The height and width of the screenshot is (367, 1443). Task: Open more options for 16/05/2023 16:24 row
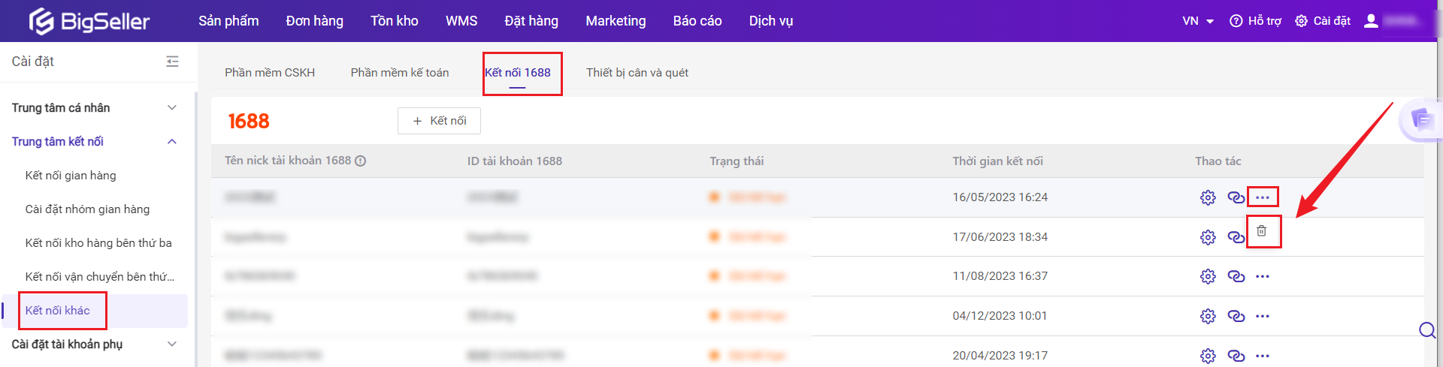tap(1263, 197)
